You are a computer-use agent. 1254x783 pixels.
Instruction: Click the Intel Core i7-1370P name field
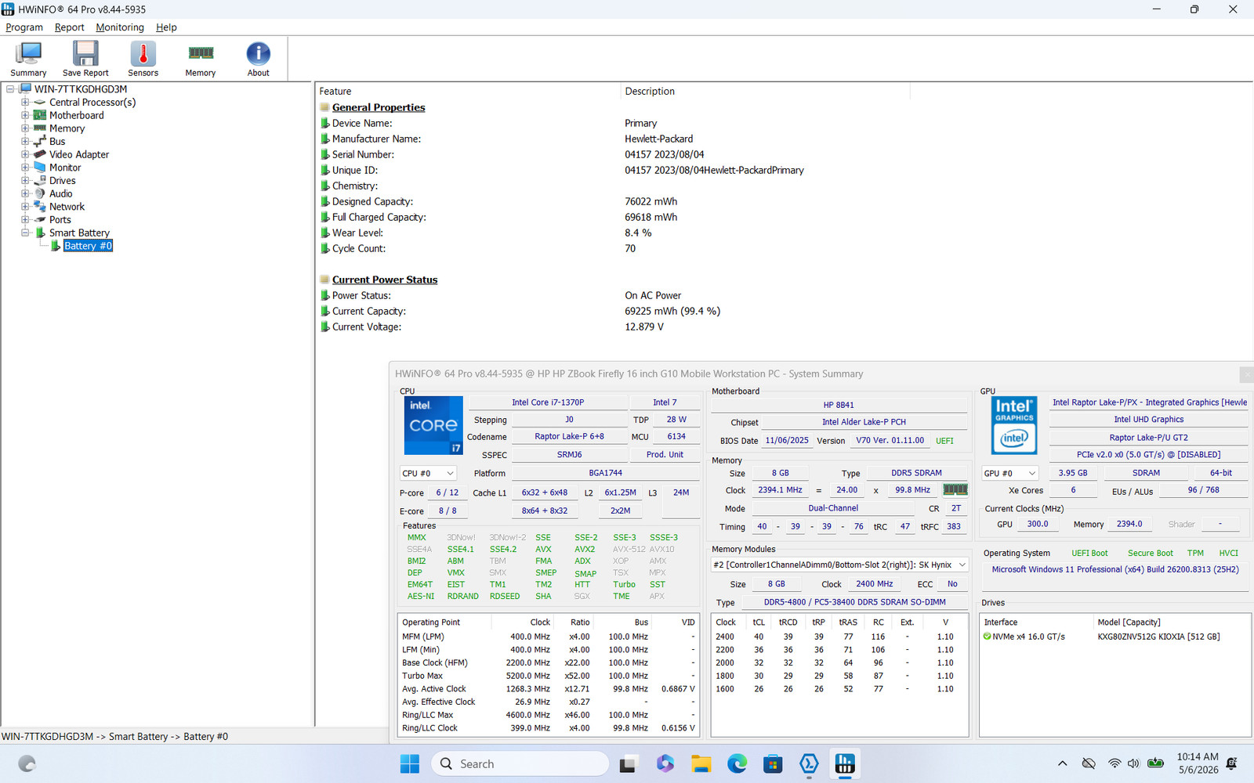click(x=548, y=402)
